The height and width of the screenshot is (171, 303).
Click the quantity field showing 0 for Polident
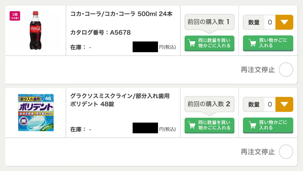click(270, 104)
